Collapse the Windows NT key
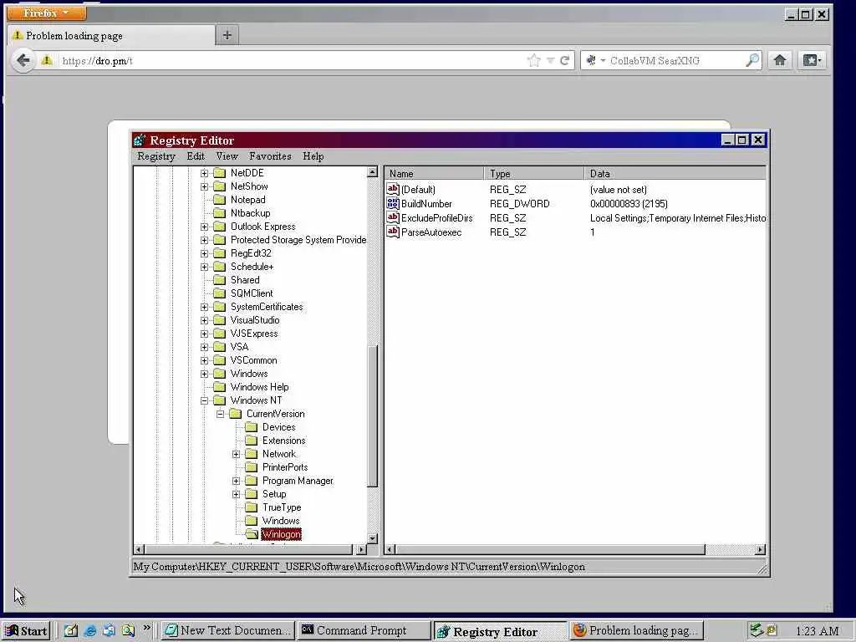The width and height of the screenshot is (856, 642). (x=204, y=400)
